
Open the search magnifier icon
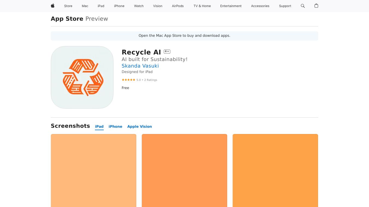[303, 6]
